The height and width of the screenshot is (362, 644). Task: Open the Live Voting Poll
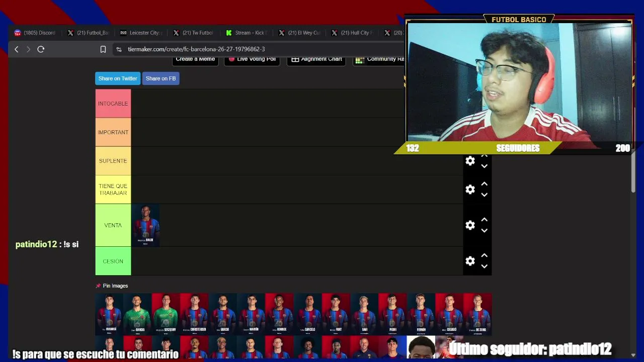tap(252, 60)
